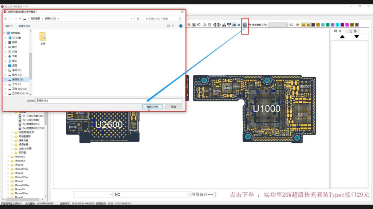Select the cyan number 2 swatch

[x=323, y=25]
